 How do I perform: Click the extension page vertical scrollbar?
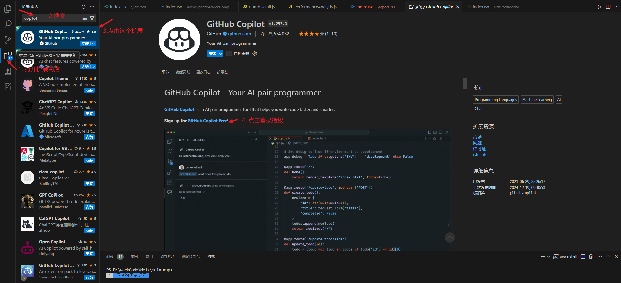pyautogui.click(x=465, y=83)
